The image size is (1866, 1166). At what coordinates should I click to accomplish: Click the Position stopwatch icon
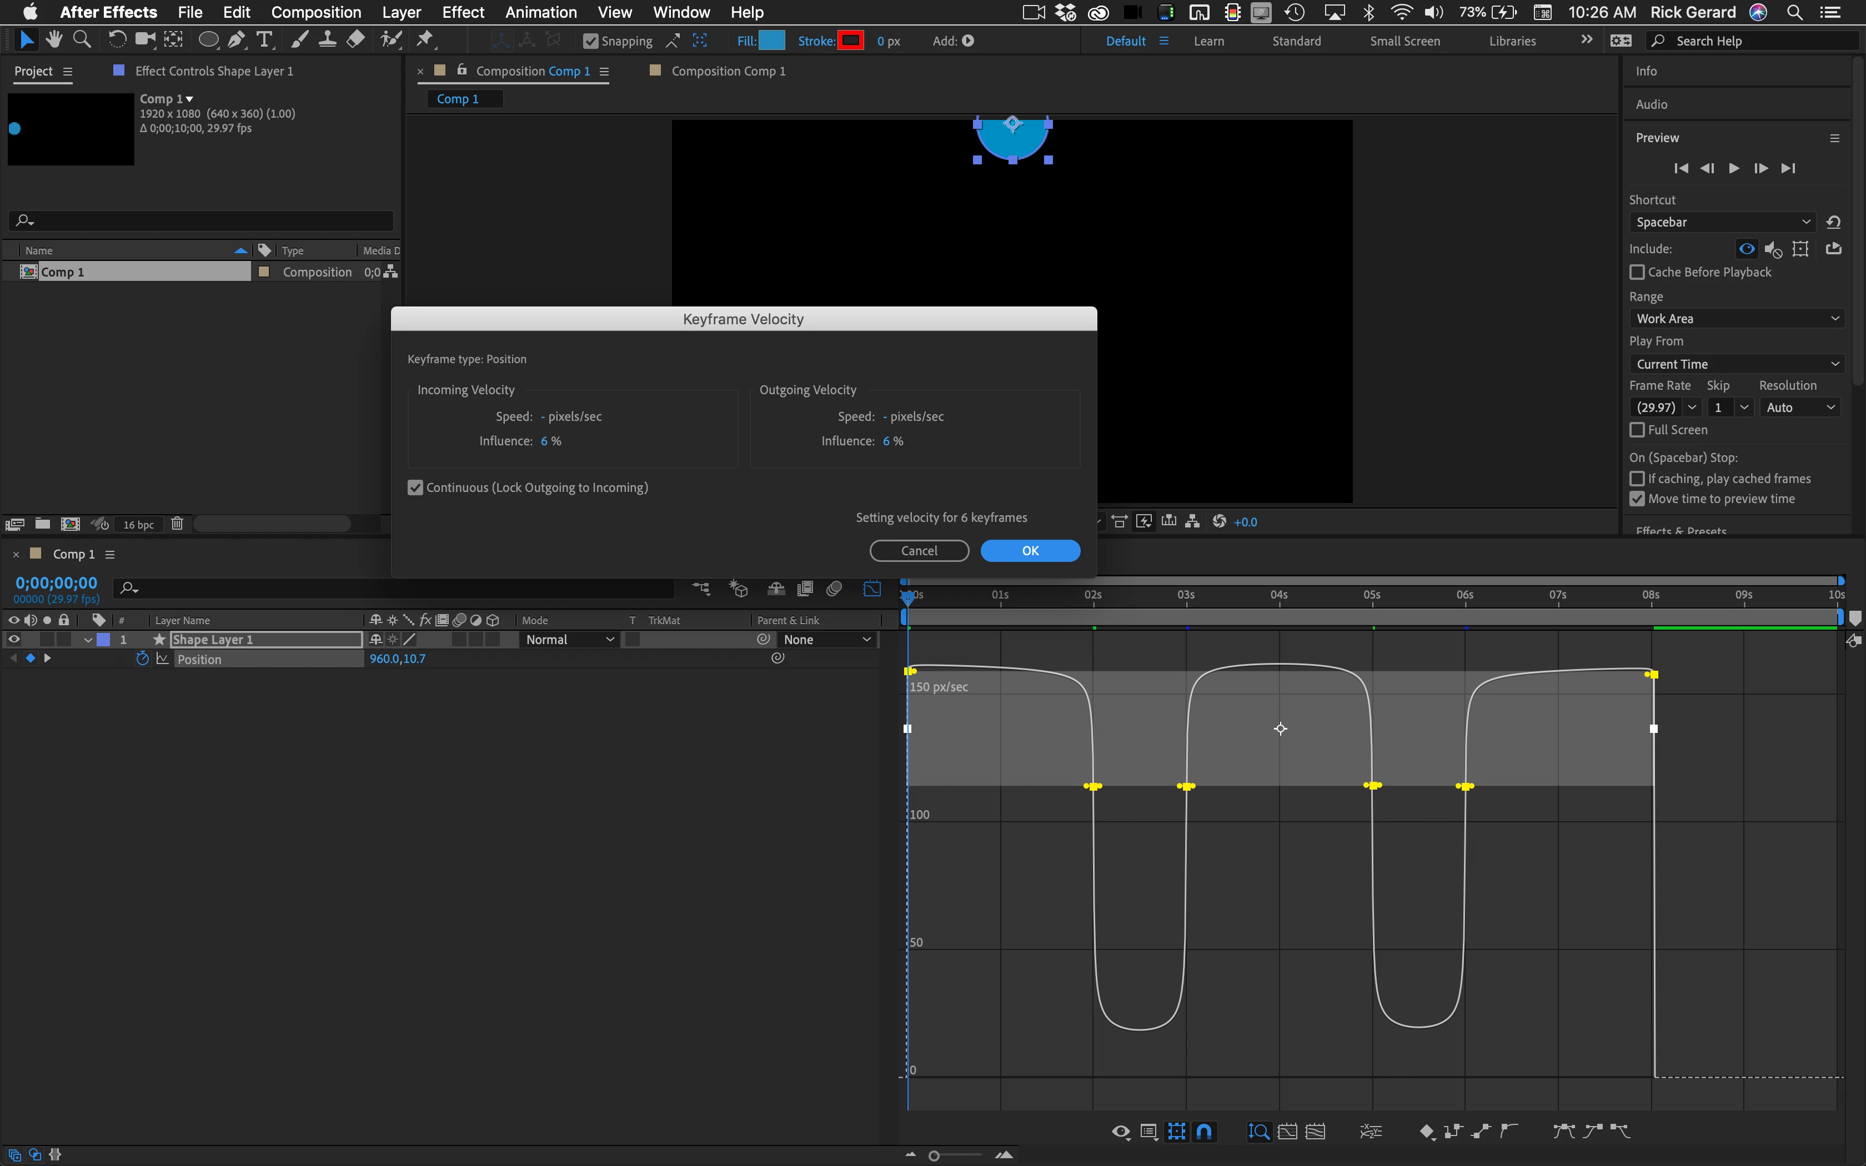(x=142, y=659)
